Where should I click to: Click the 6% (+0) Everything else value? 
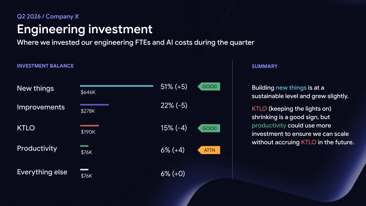coord(173,174)
